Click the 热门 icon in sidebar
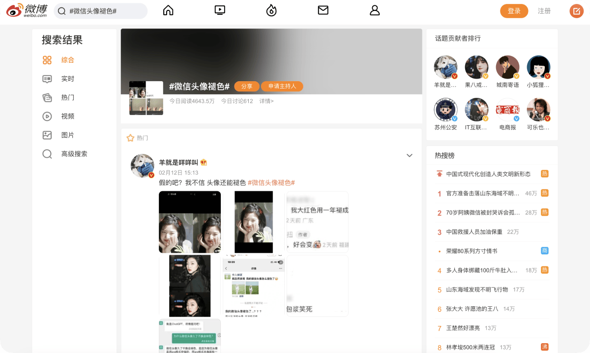 (47, 97)
